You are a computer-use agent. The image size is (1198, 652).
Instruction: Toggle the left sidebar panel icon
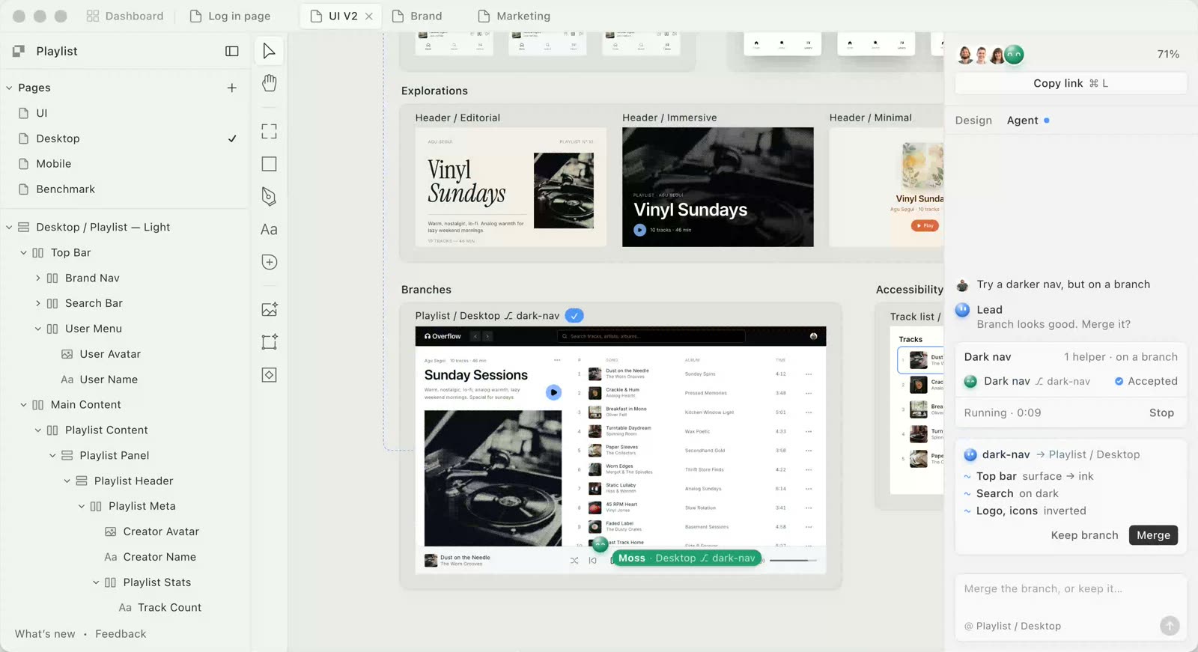pyautogui.click(x=232, y=51)
